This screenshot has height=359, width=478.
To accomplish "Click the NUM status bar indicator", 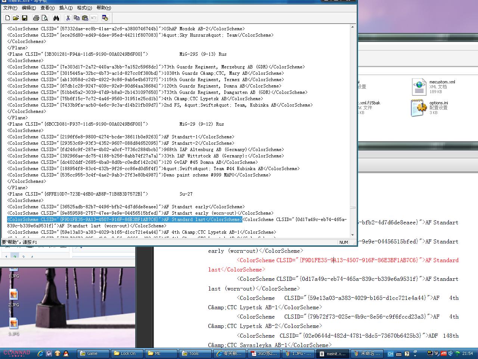I will tap(344, 242).
